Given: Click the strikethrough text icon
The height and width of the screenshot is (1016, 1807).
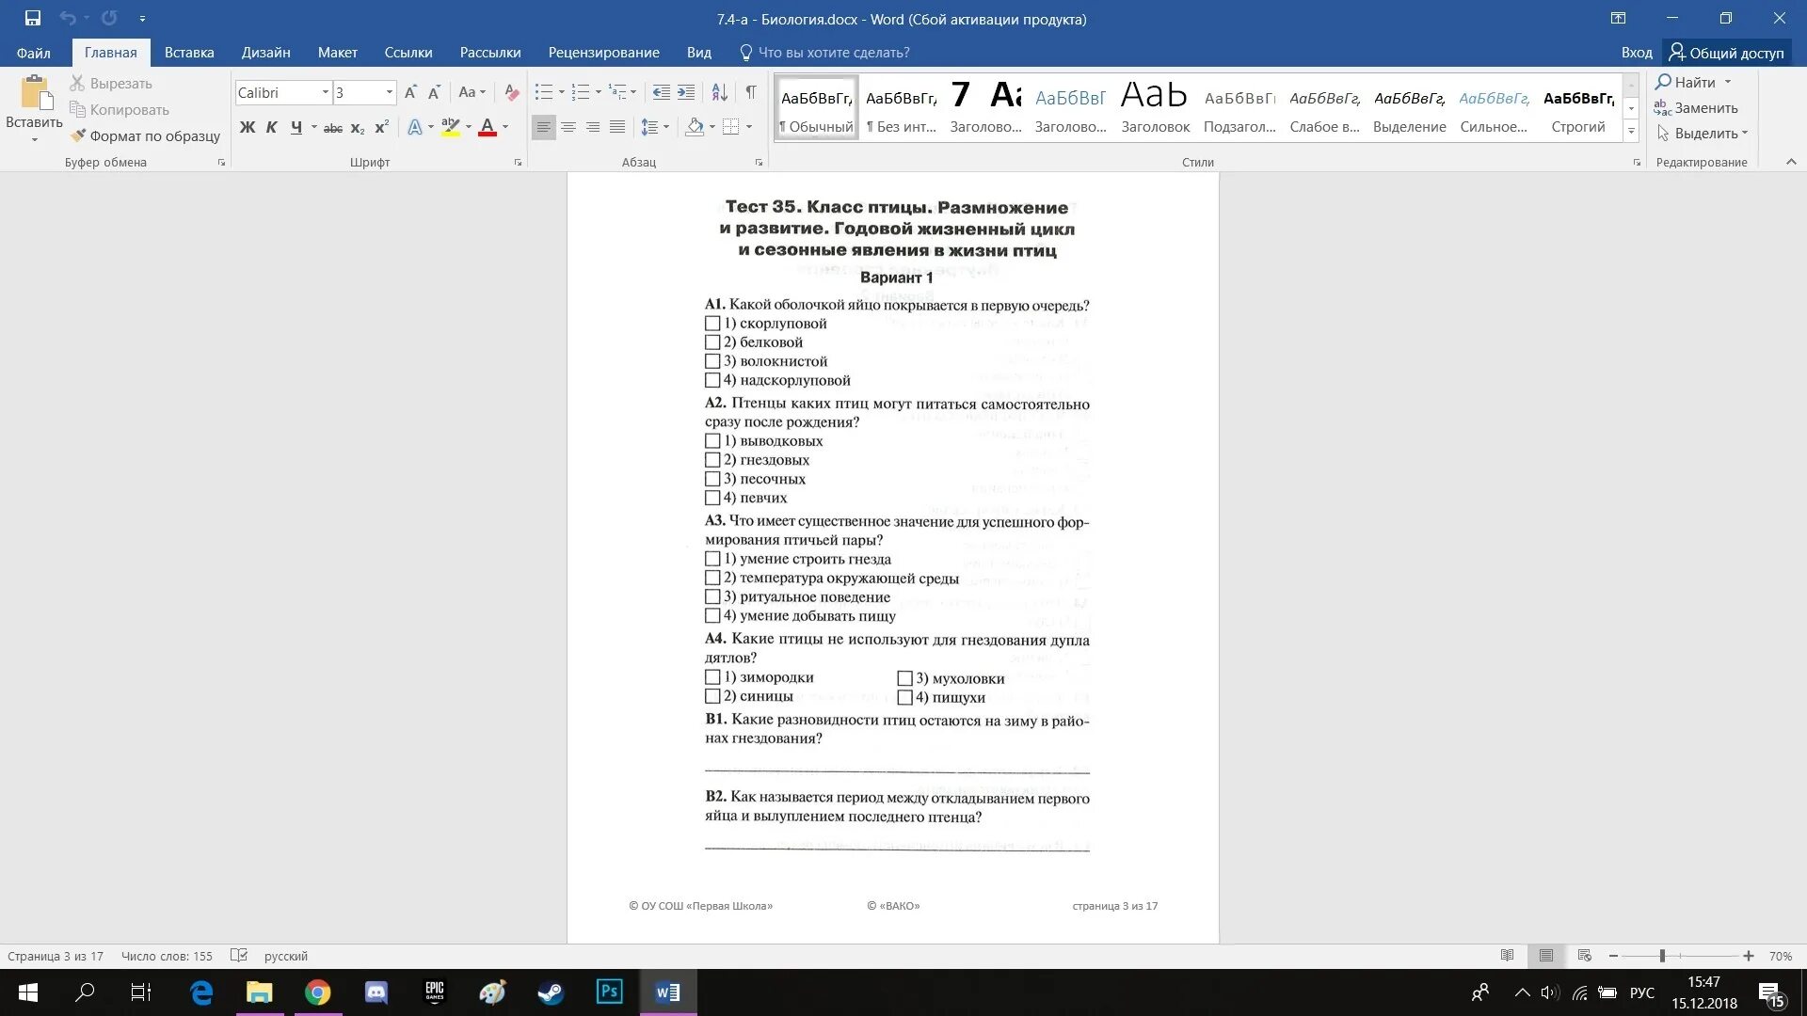Looking at the screenshot, I should (x=332, y=127).
